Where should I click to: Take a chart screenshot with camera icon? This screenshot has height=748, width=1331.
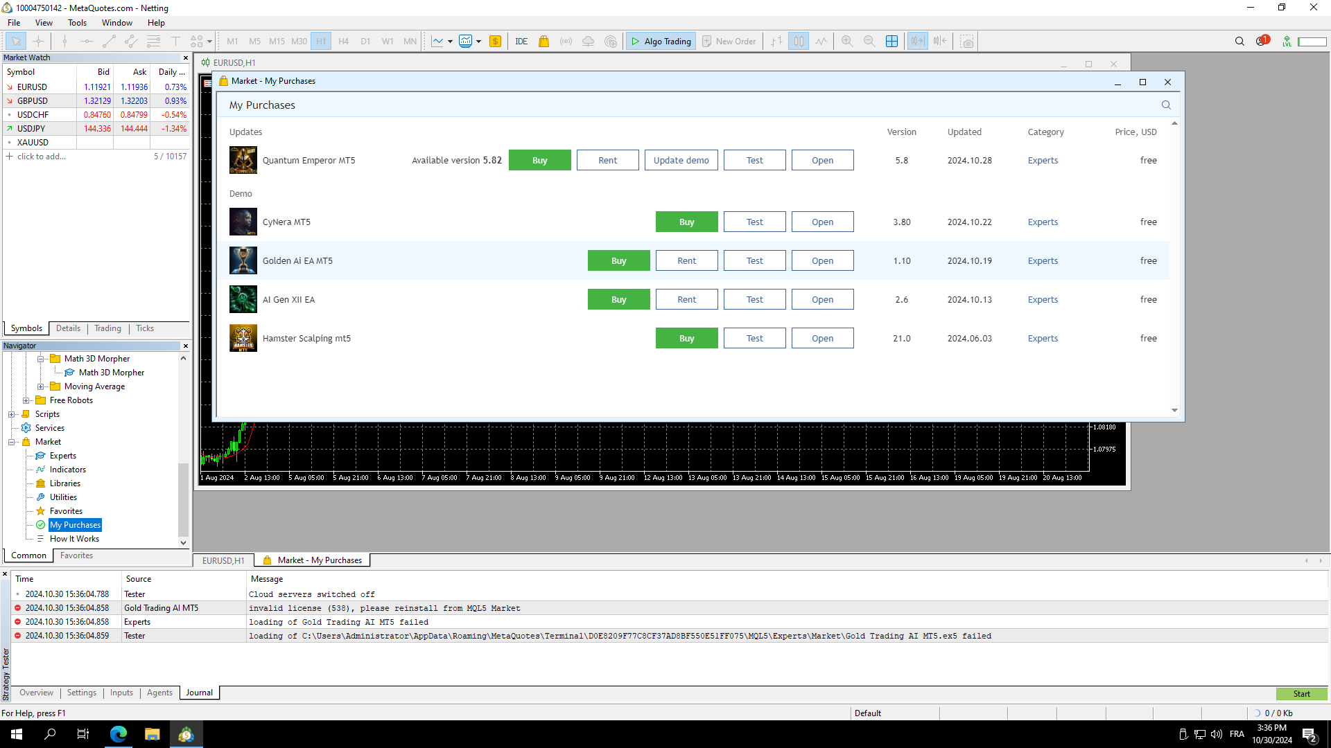click(967, 42)
